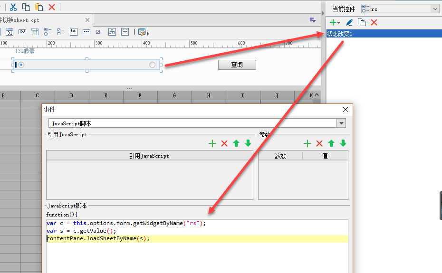The image size is (442, 273).
Task: Click the dotted divider handle below parameter pane
Action: pos(129,88)
